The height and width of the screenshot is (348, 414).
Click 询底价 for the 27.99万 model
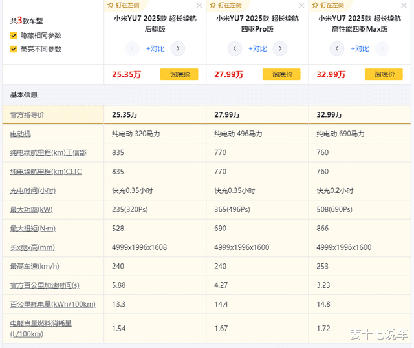pos(281,74)
